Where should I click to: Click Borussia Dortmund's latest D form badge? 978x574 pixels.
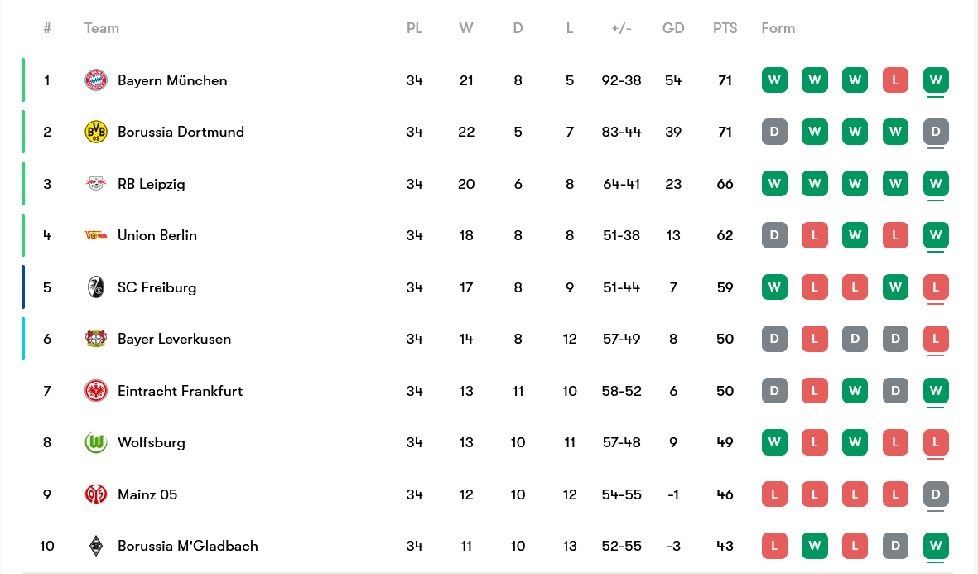tap(936, 132)
